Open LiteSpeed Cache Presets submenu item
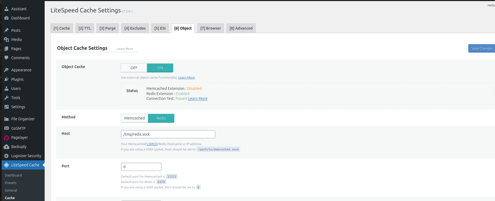495x201 pixels. (x=11, y=183)
